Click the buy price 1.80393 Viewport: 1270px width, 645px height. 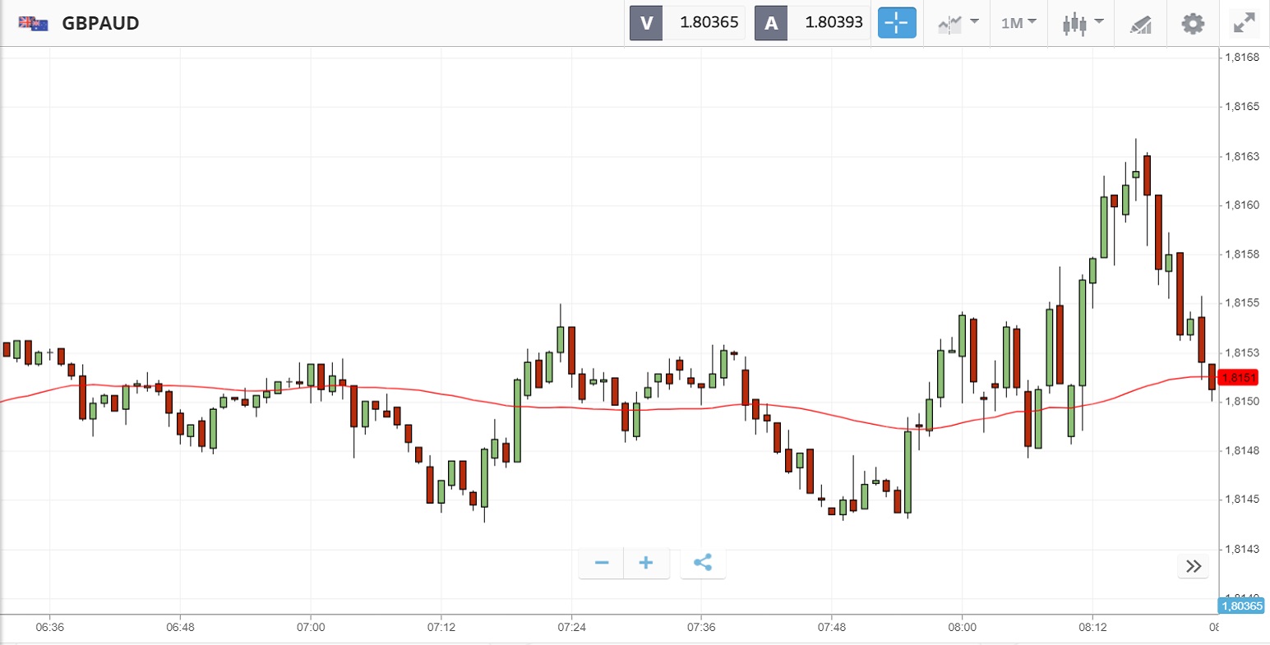point(834,23)
